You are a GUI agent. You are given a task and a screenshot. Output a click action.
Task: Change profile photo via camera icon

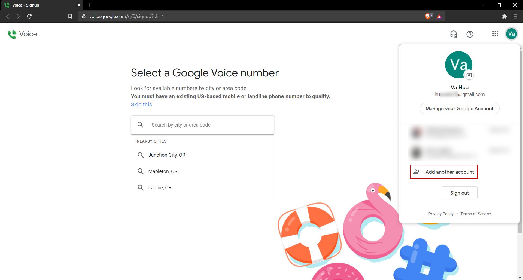[x=469, y=75]
